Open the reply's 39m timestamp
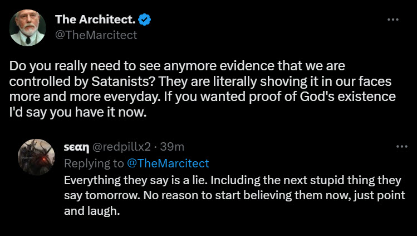Image resolution: width=417 pixels, height=236 pixels. (172, 147)
